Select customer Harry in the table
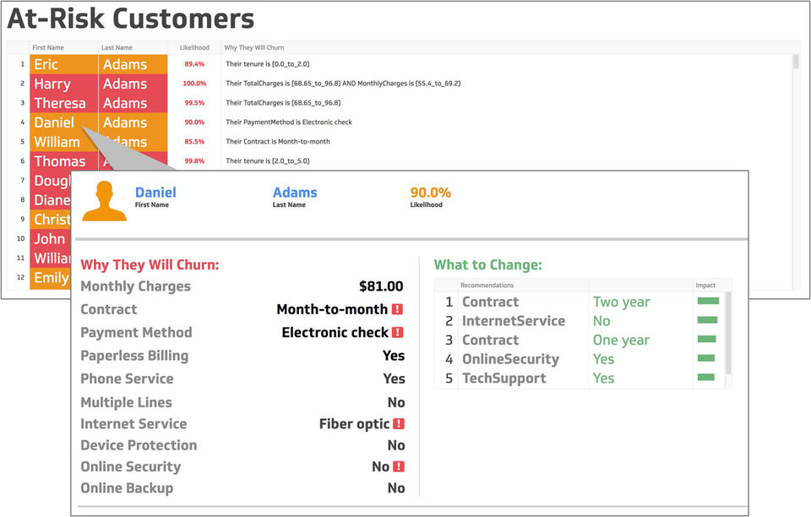 [x=63, y=84]
